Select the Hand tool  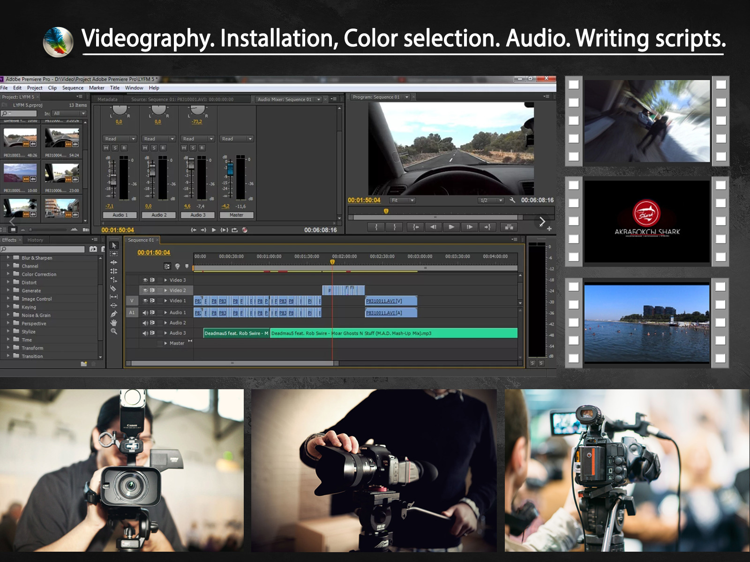tap(113, 323)
